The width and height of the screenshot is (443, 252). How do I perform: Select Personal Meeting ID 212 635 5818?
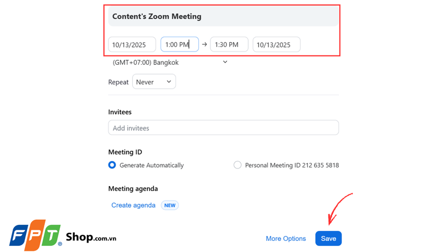(x=238, y=165)
